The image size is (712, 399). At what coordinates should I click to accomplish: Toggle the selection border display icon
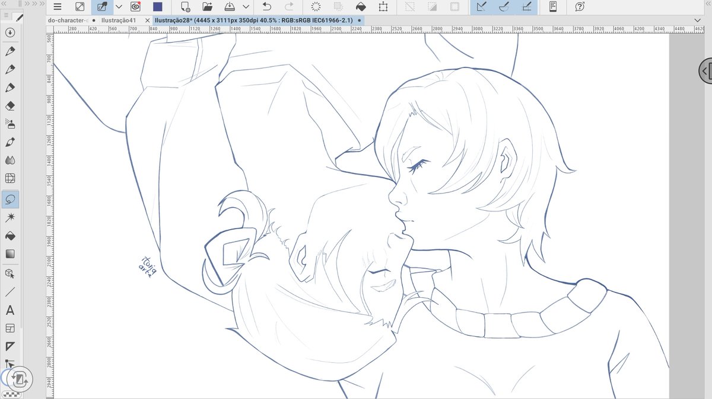(454, 7)
